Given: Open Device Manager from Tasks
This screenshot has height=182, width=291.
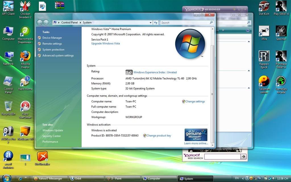Looking at the screenshot, I should click(x=52, y=38).
